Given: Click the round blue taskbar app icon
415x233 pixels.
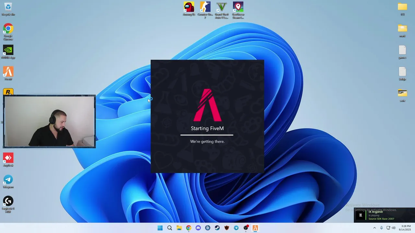Looking at the screenshot, I should tap(208, 228).
